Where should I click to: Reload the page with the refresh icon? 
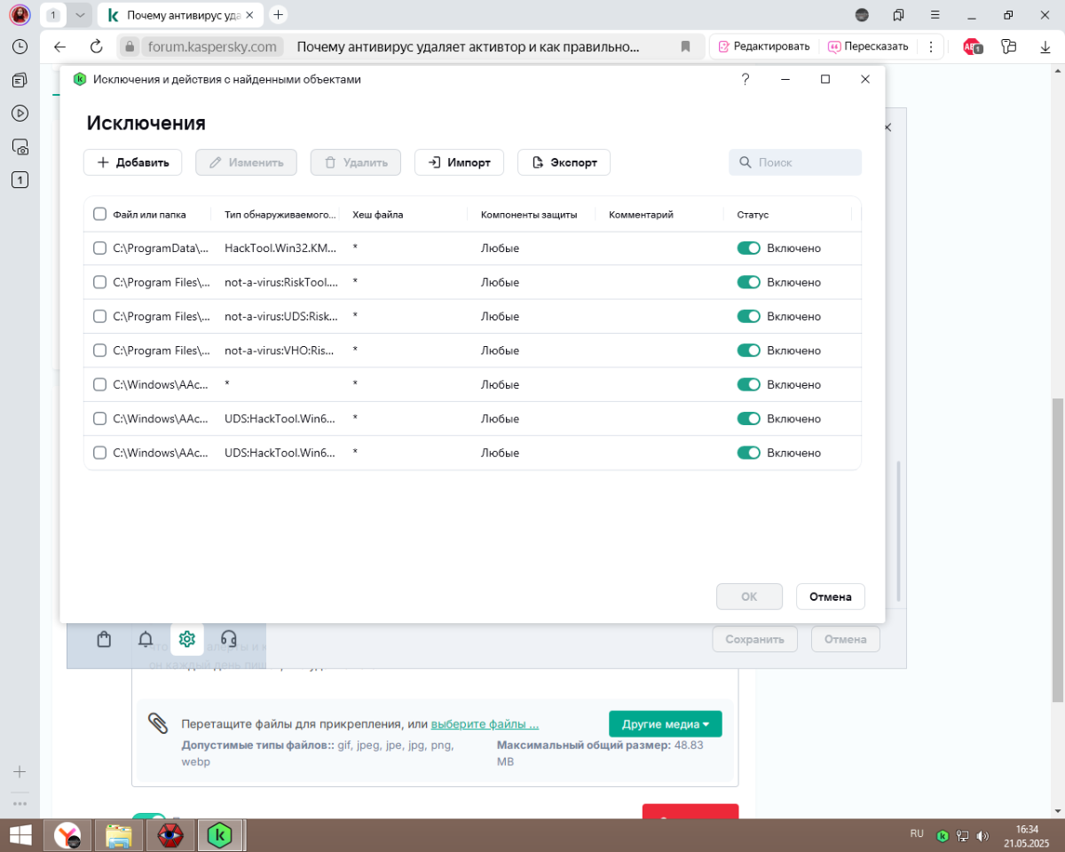tap(97, 47)
